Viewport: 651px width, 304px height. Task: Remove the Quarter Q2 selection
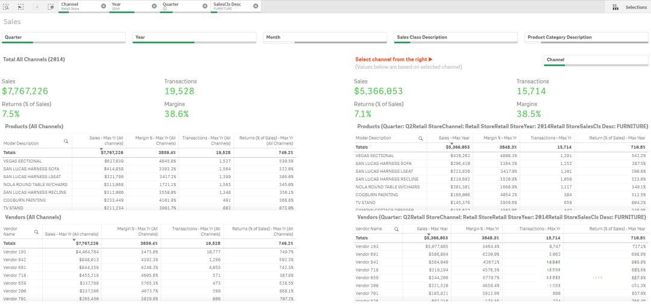click(205, 6)
